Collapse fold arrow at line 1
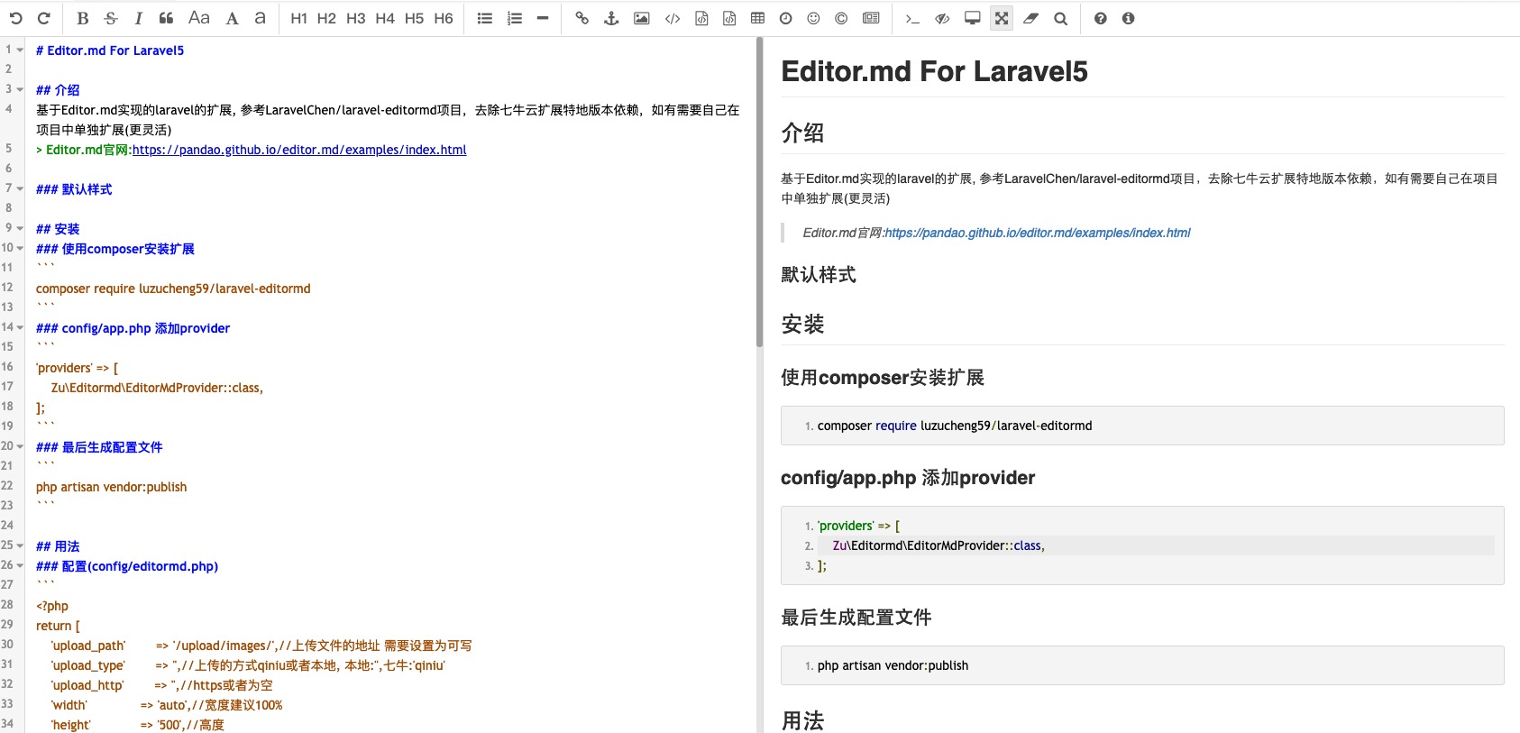 (20, 50)
